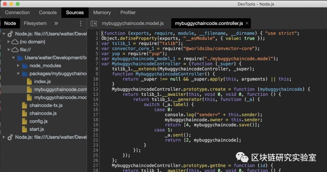This screenshot has height=172, width=327.
Task: Collapse the packages/mybuggychaincode folder
Action: 18,74
